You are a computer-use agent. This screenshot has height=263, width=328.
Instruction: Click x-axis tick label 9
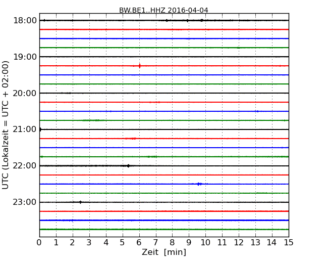point(189,243)
